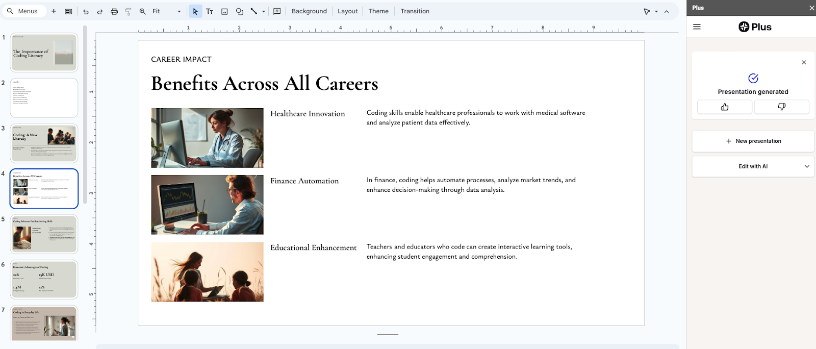Open the Plus sidebar hamburger menu

(x=697, y=27)
